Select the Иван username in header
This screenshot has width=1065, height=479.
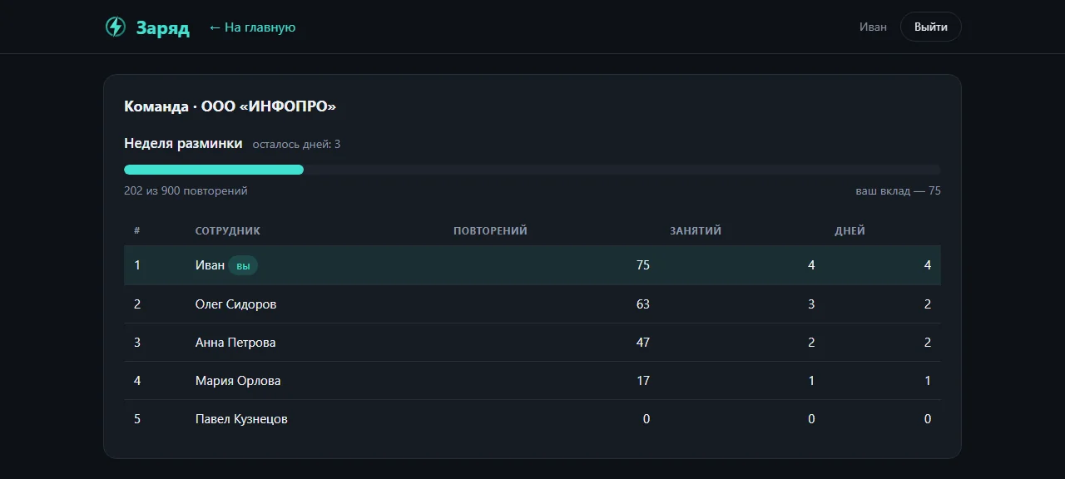pyautogui.click(x=873, y=27)
